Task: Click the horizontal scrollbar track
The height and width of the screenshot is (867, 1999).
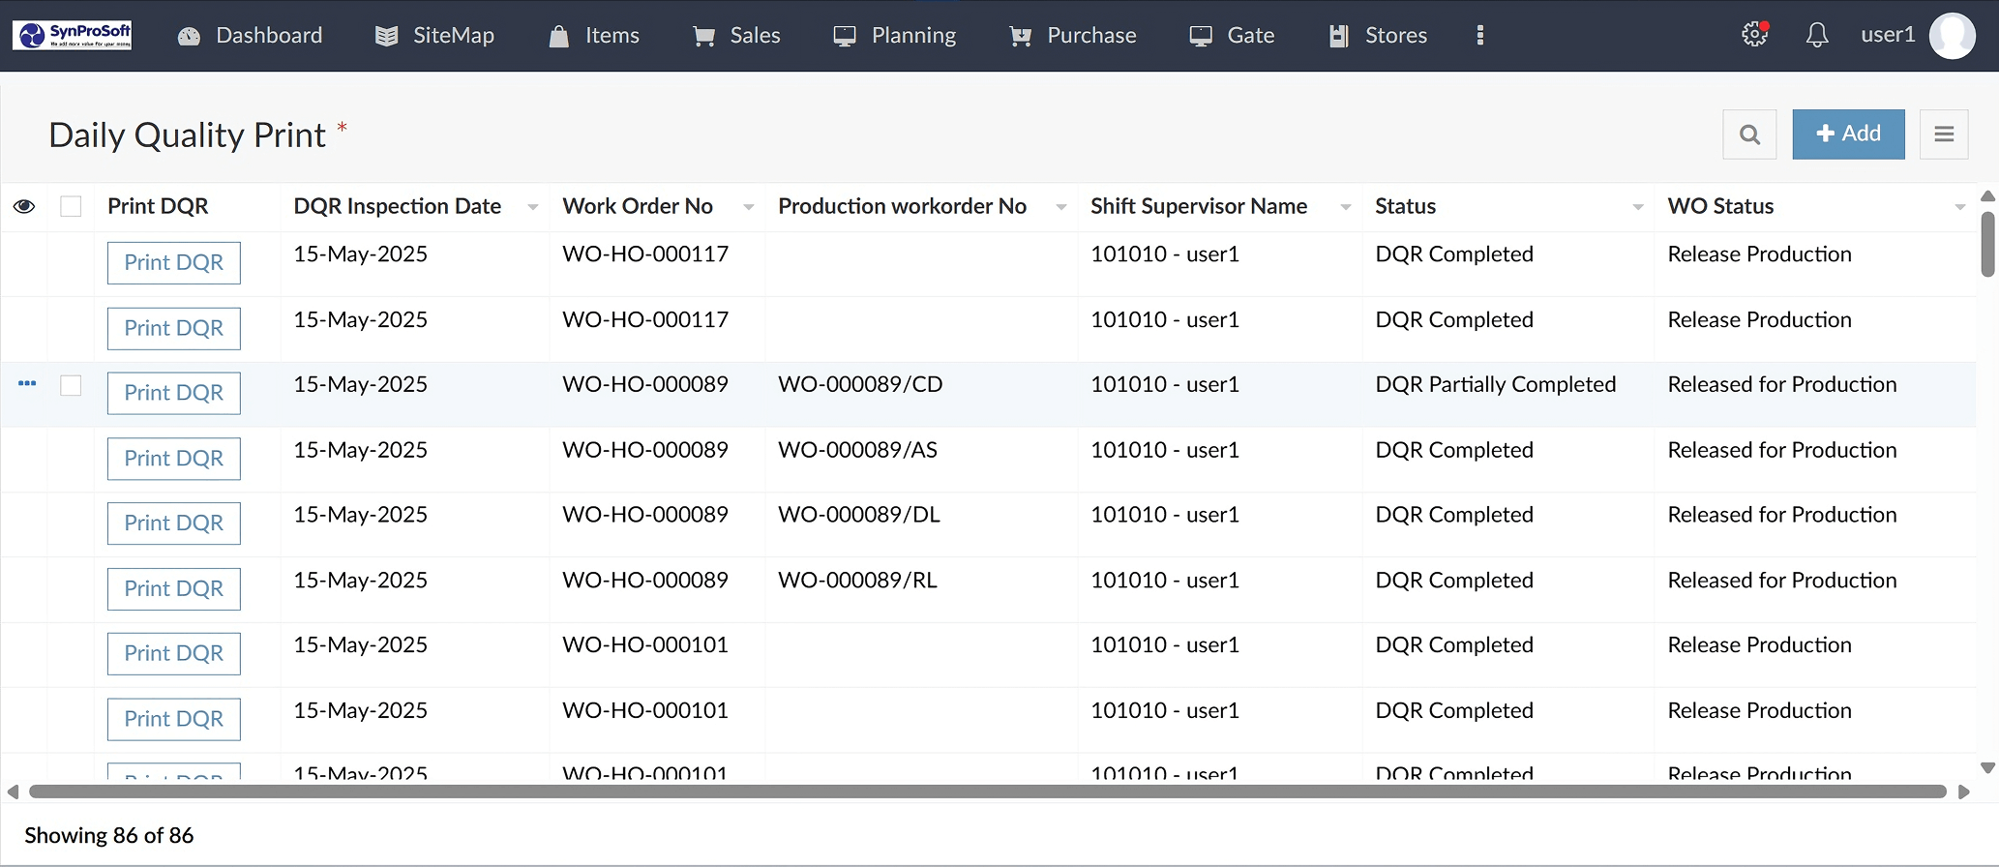Action: (x=987, y=792)
